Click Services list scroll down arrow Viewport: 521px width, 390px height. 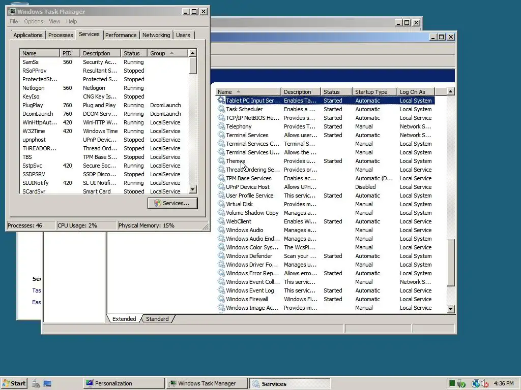451,309
